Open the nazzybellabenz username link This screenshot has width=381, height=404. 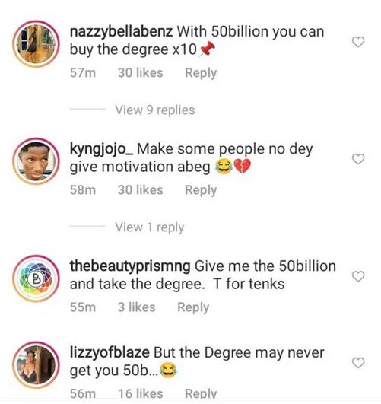tap(121, 32)
